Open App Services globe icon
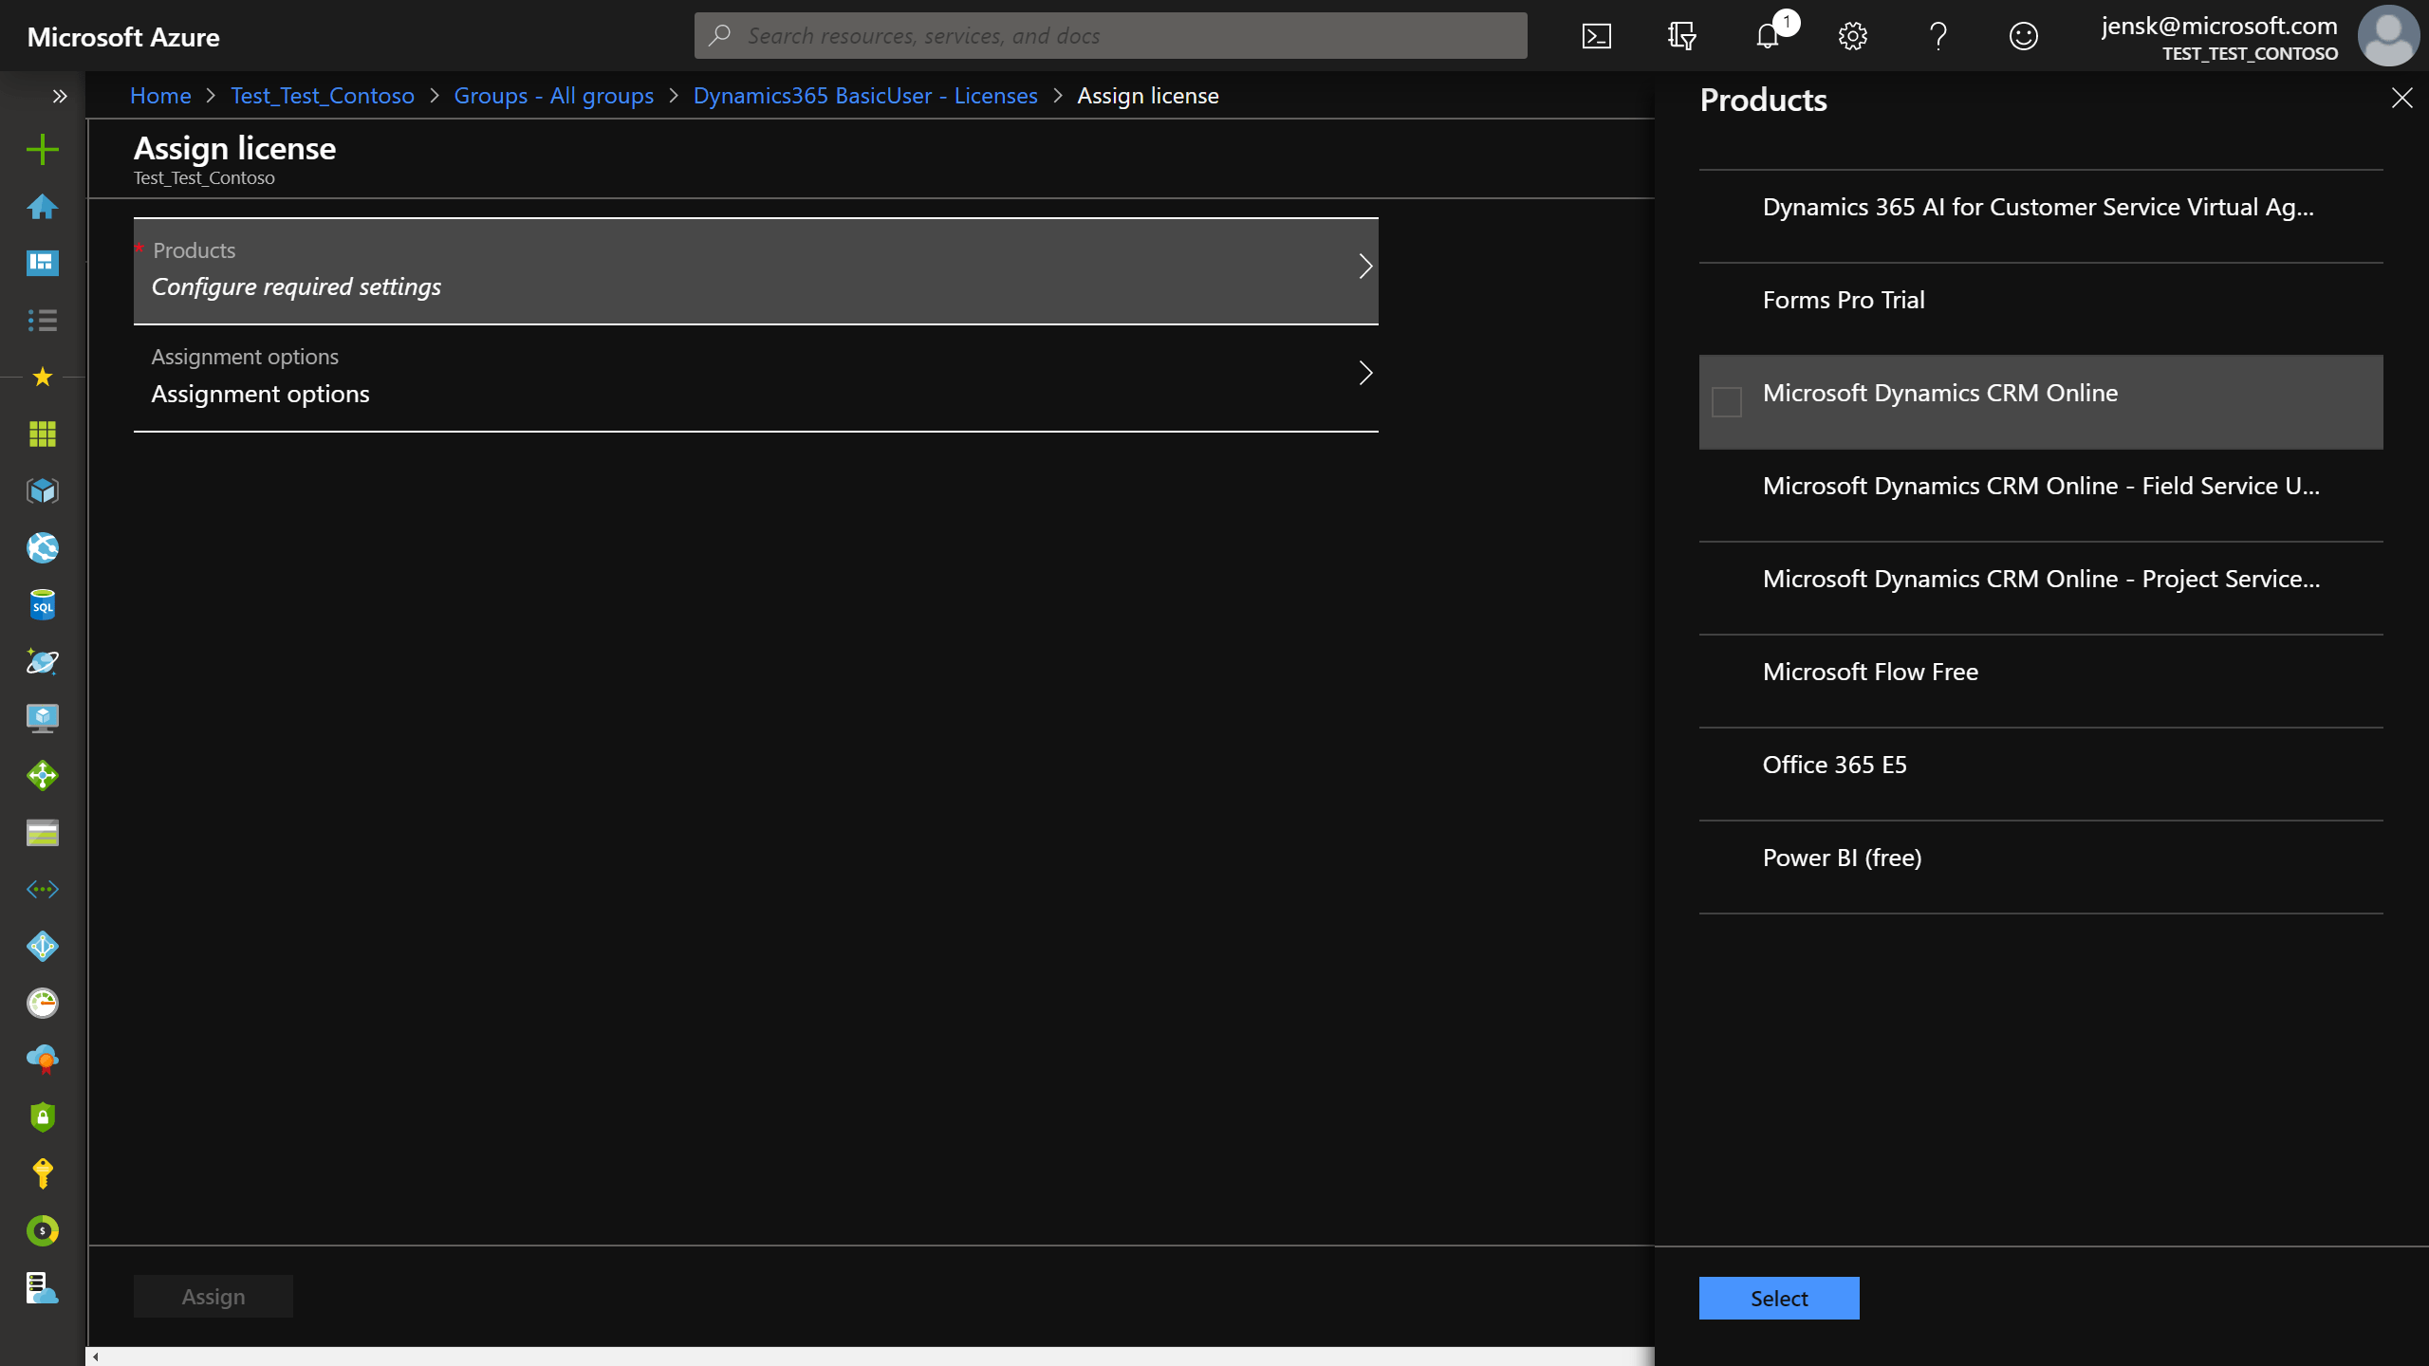Image resolution: width=2429 pixels, height=1366 pixels. [x=42, y=547]
